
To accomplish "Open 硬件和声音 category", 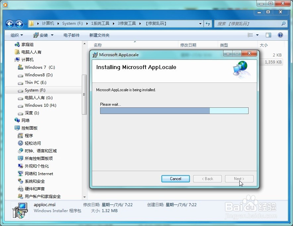I will pos(31,189).
